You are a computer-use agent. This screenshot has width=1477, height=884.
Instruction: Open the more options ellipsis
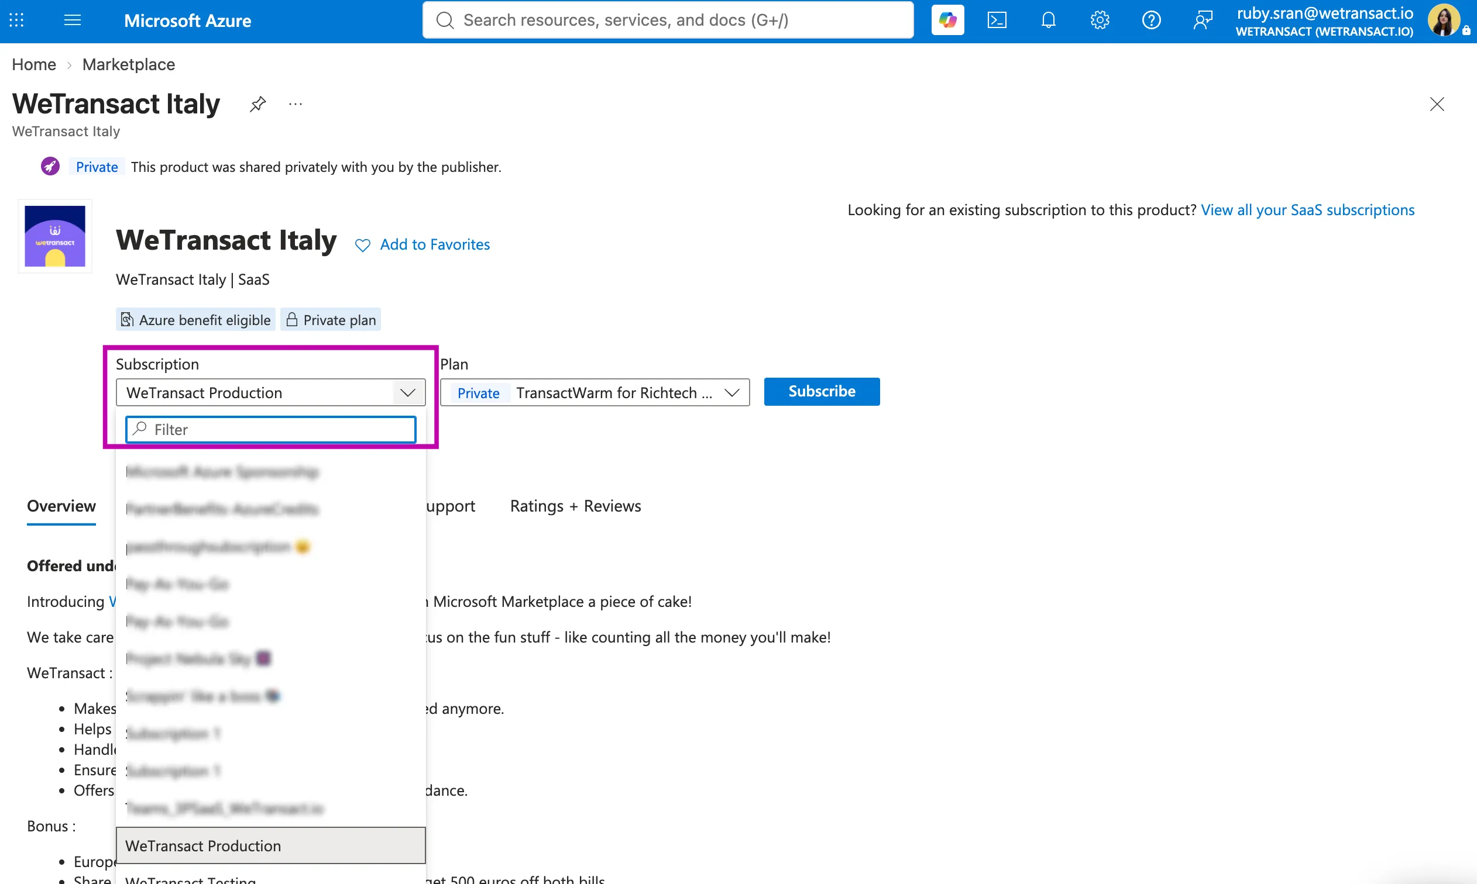[x=296, y=104]
